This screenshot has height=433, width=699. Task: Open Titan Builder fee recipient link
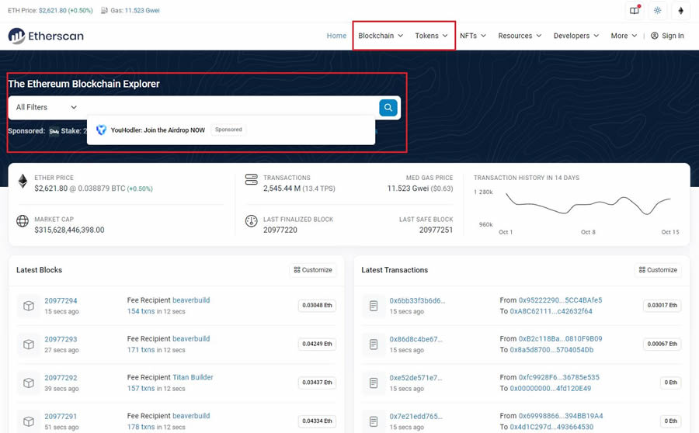(193, 377)
